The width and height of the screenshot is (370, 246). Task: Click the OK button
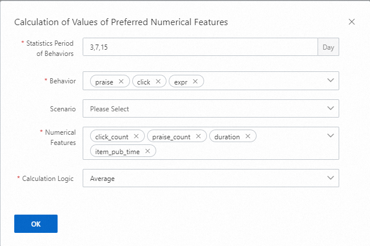point(36,224)
